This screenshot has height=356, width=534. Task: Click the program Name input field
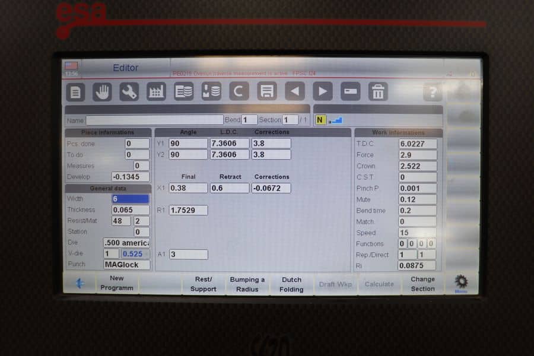coord(154,120)
